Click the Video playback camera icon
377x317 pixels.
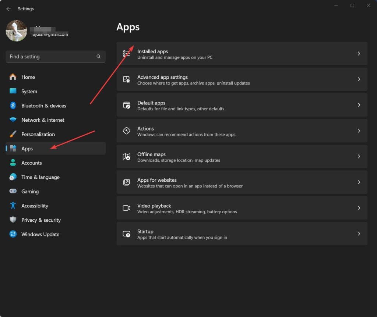[x=127, y=208]
